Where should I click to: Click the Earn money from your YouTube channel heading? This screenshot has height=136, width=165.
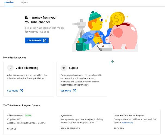(41, 20)
